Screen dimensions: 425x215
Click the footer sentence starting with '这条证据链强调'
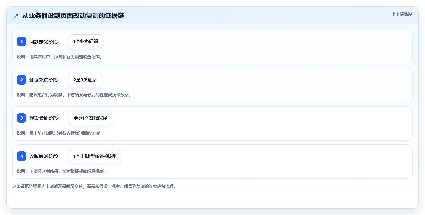point(94,186)
